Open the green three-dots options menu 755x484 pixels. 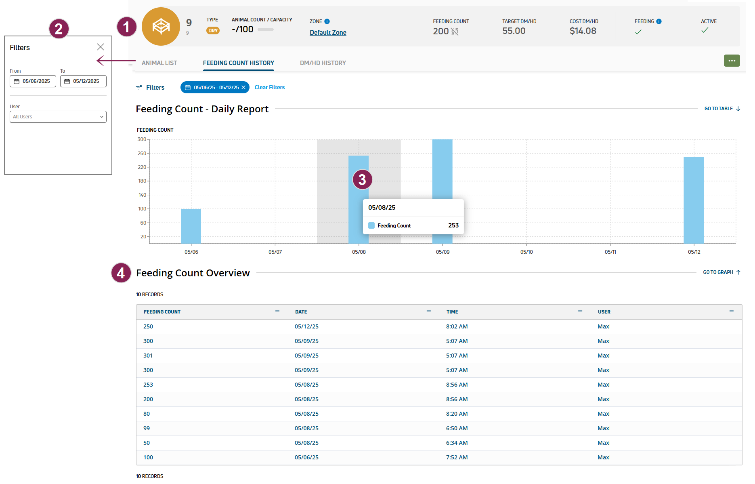pos(732,61)
